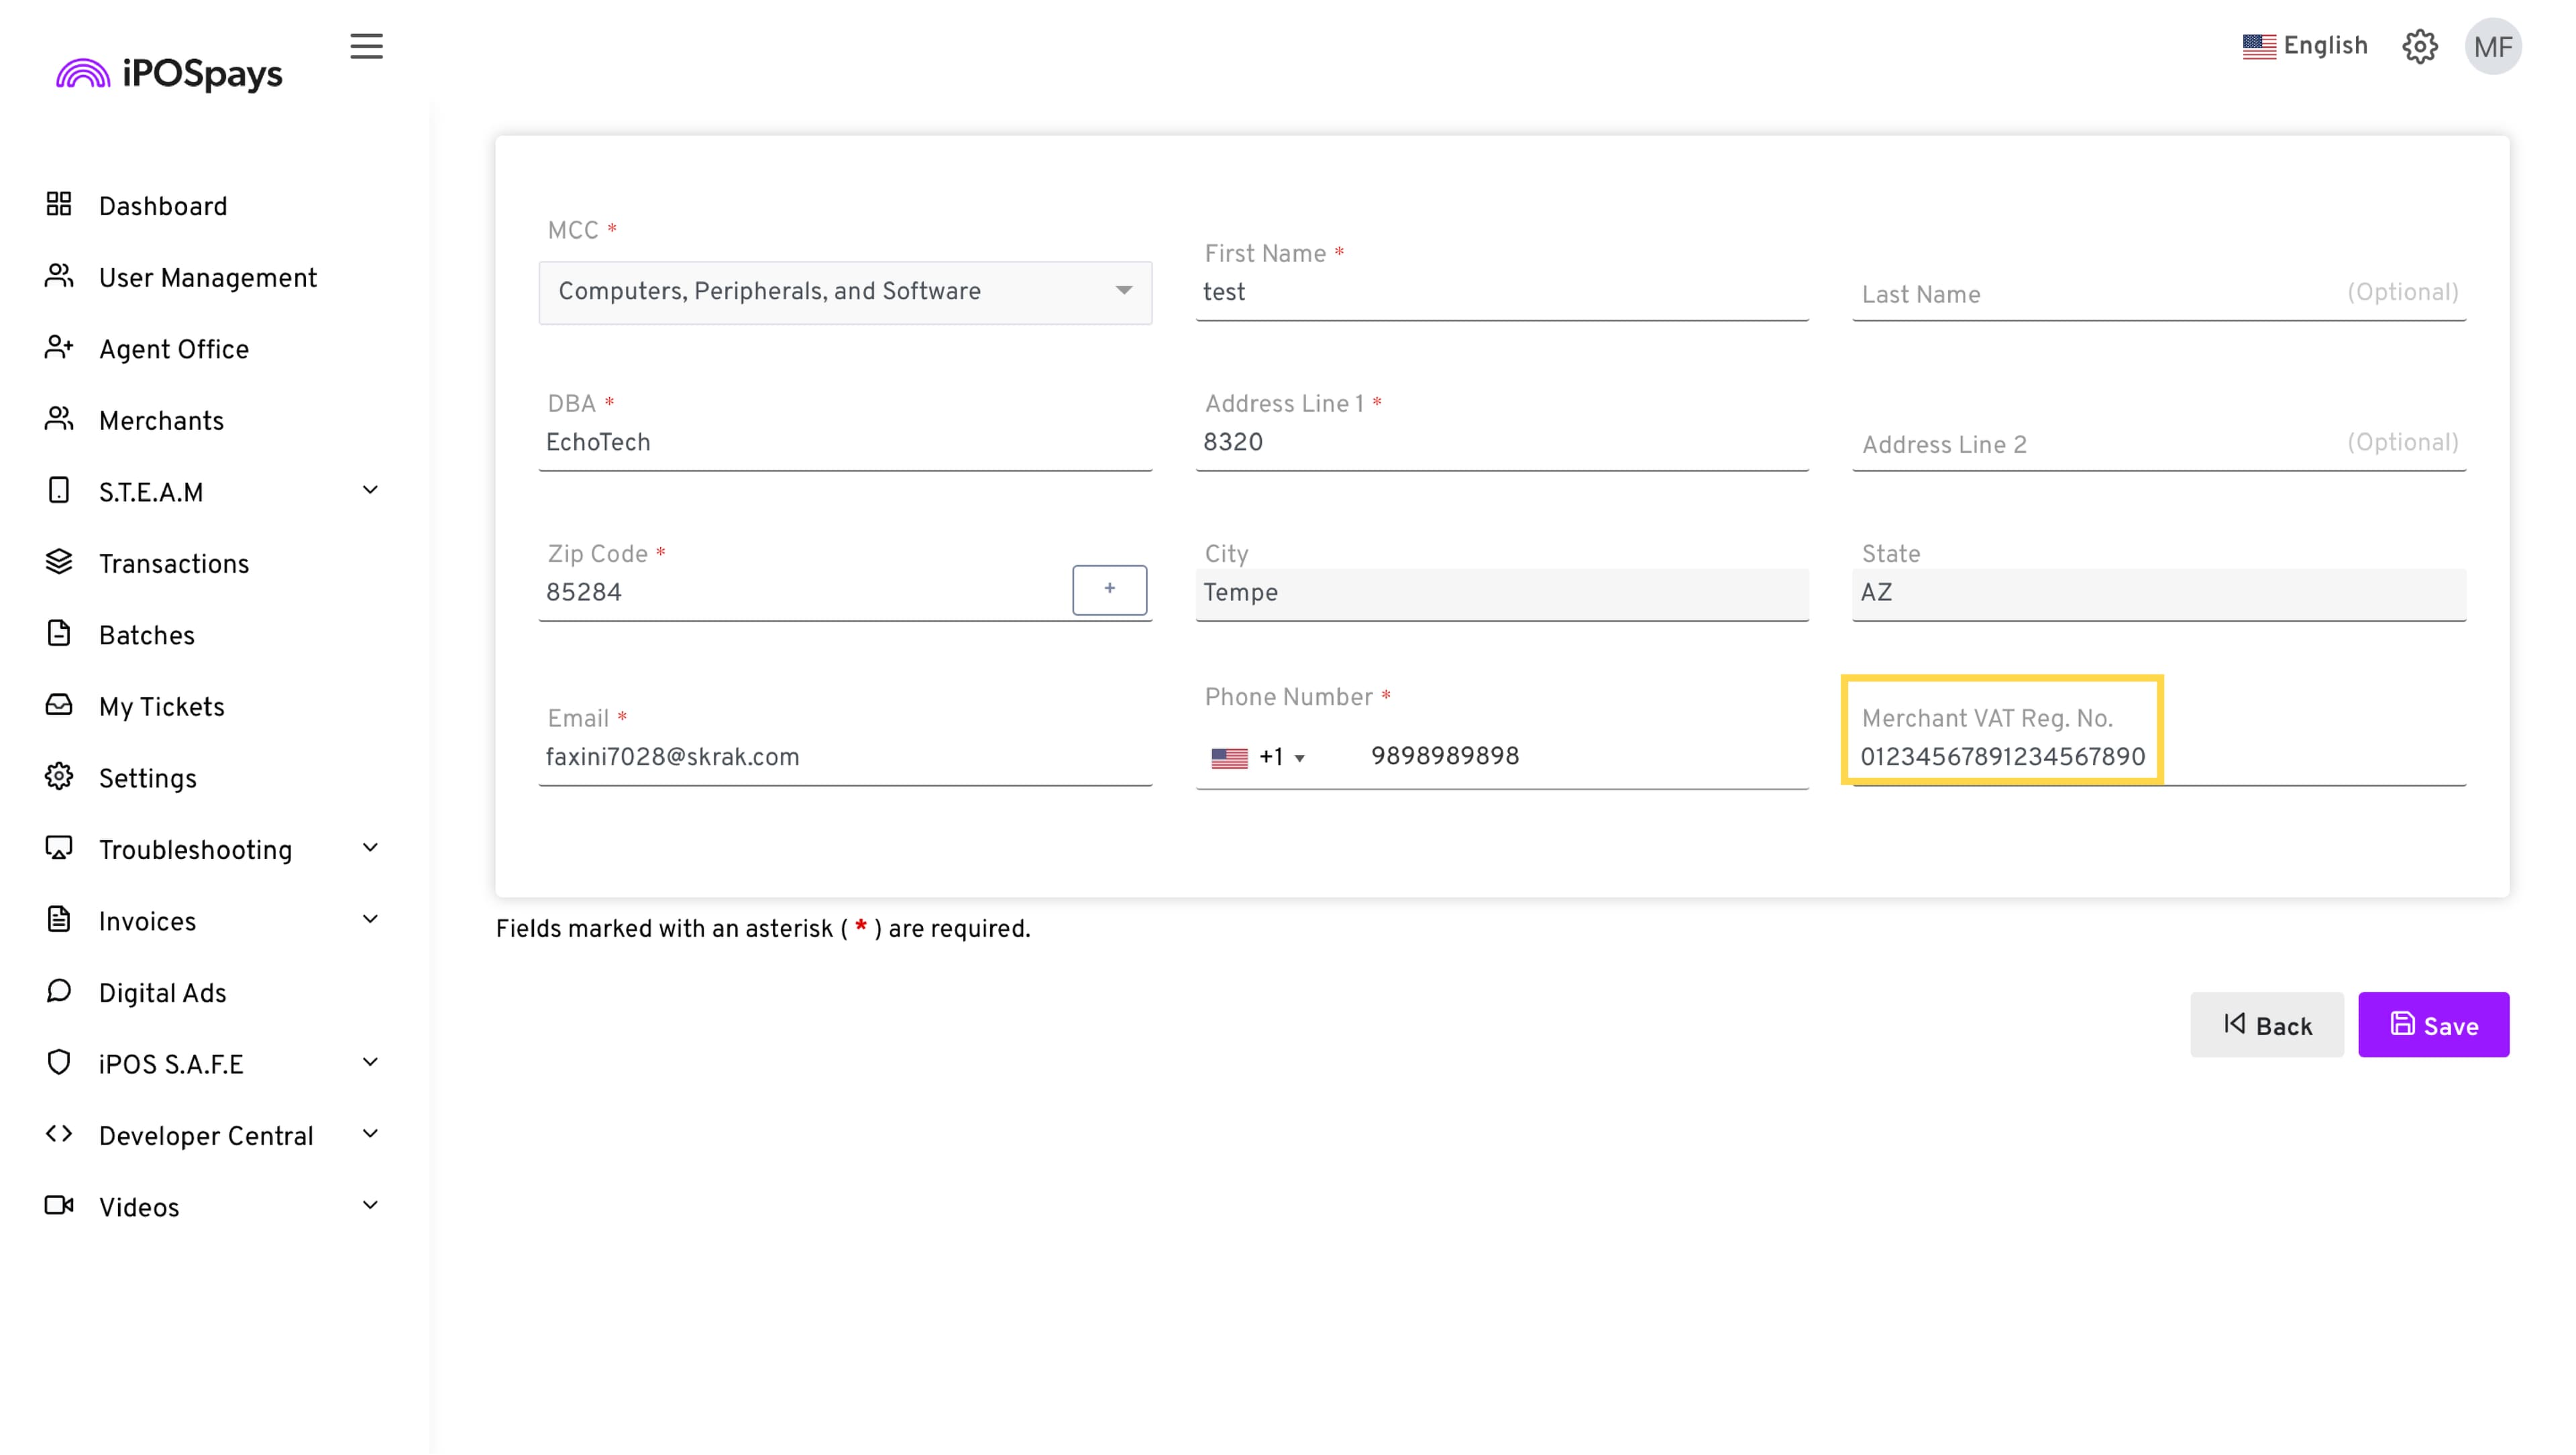Click the Address Line 2 field
This screenshot has width=2576, height=1455.
point(2159,443)
